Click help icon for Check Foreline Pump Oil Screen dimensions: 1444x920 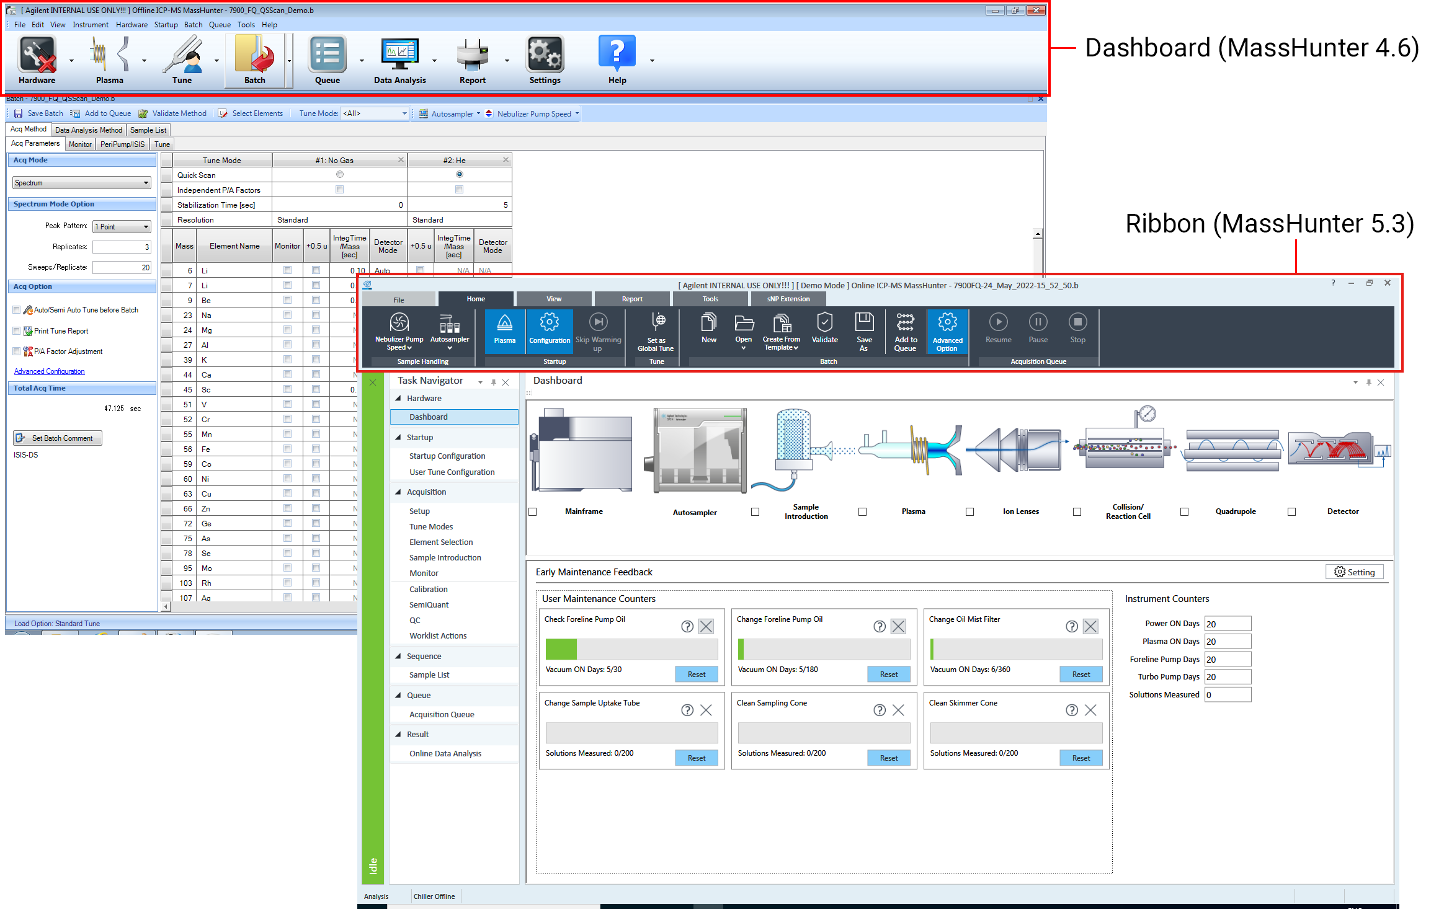pyautogui.click(x=687, y=627)
